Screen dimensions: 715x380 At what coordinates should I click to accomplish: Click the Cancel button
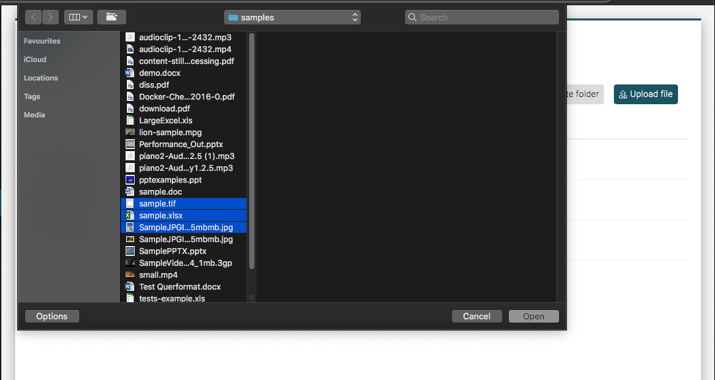(476, 316)
